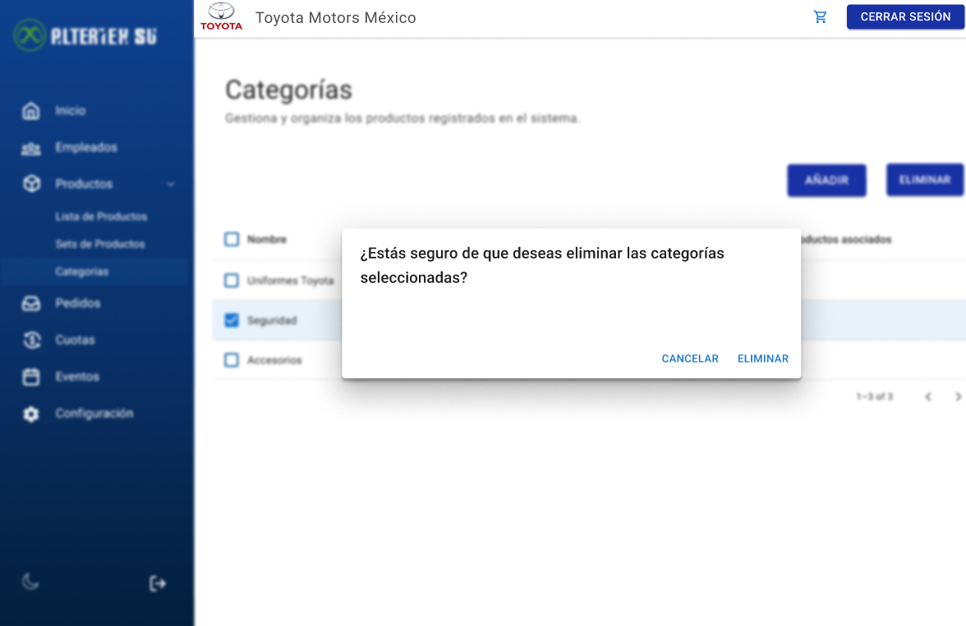Go to next table page arrow
This screenshot has width=966, height=626.
click(958, 397)
